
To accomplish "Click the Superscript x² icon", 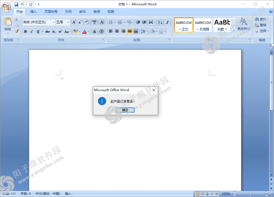I will [x=60, y=31].
